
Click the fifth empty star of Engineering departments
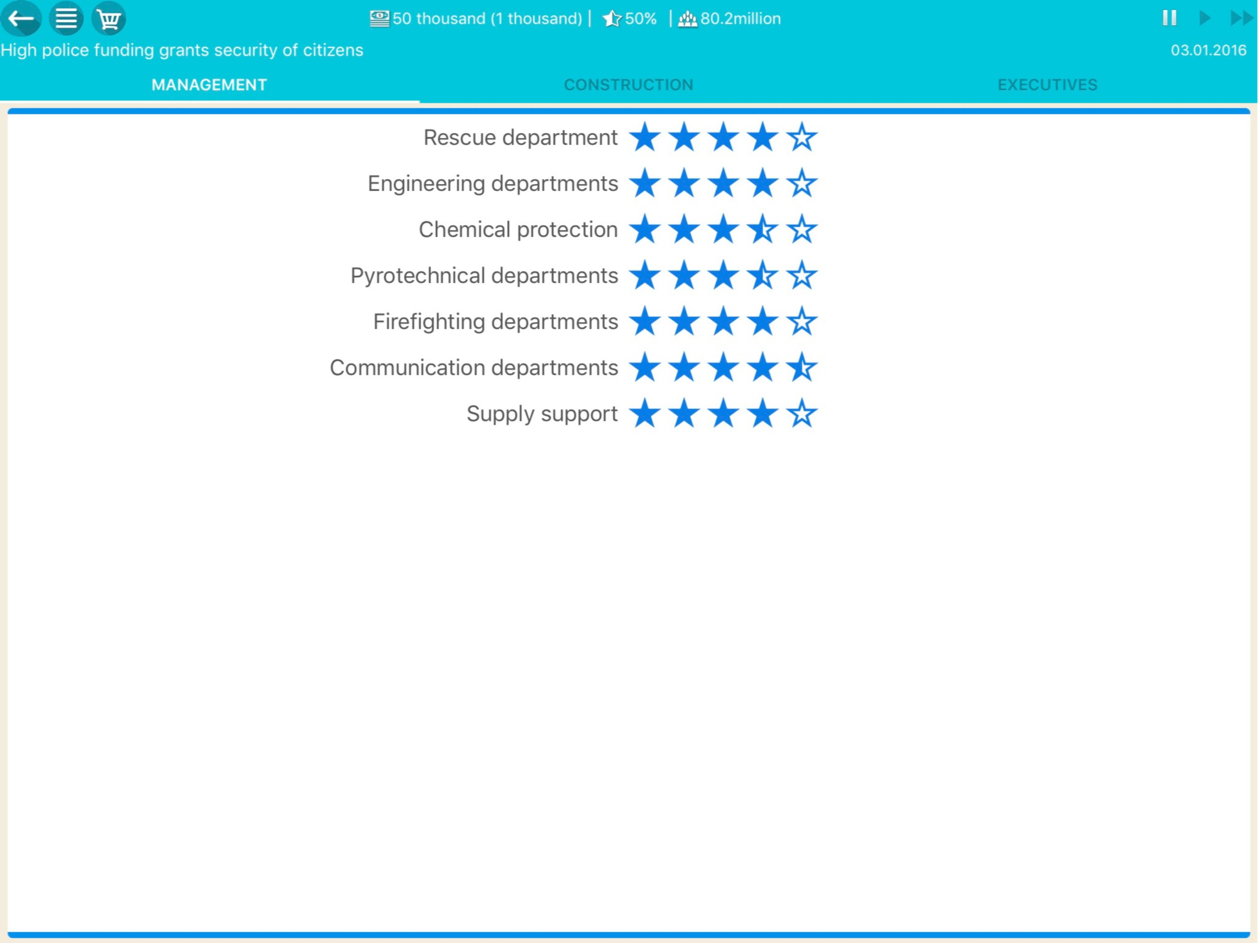coord(802,183)
